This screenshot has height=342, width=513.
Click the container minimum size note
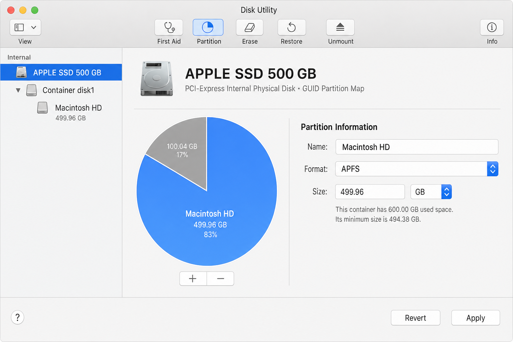tap(378, 219)
